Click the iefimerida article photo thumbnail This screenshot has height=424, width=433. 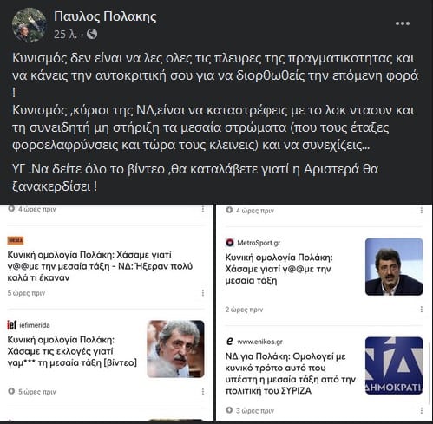[x=175, y=349]
